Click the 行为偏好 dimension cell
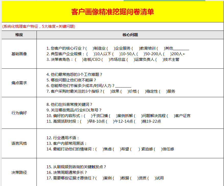 pyautogui.click(x=19, y=113)
